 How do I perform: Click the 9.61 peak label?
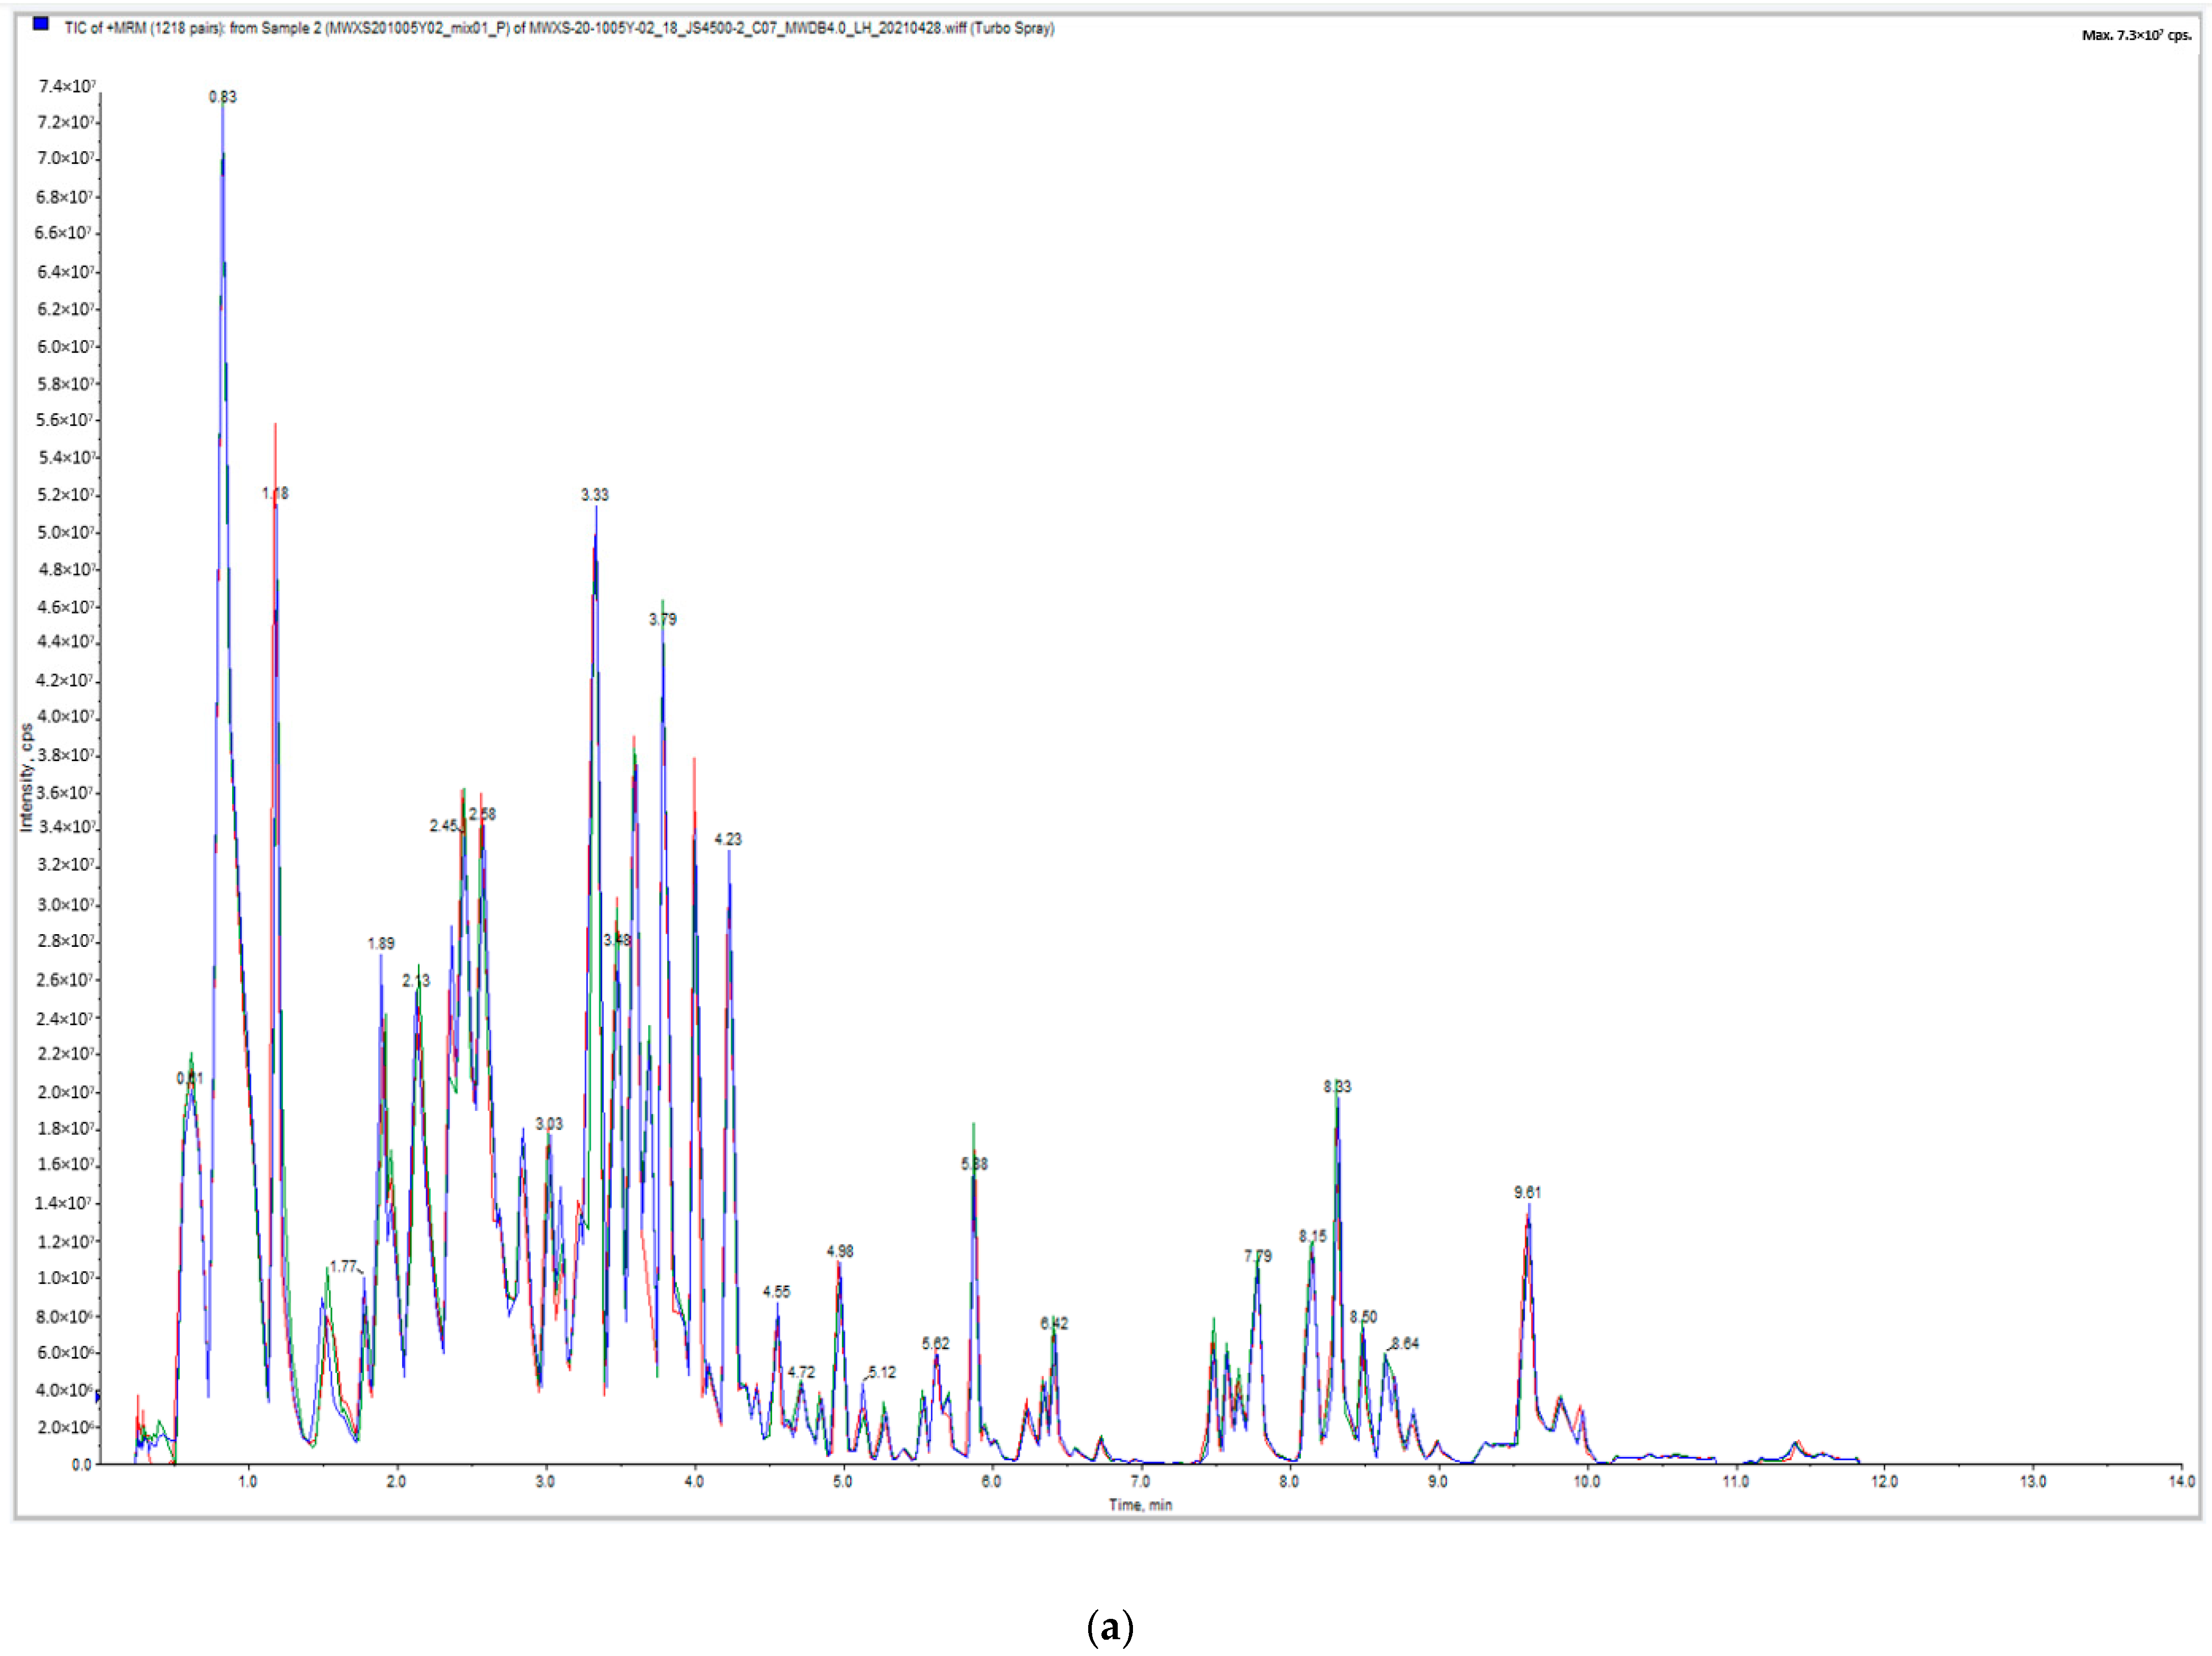(x=1527, y=1192)
